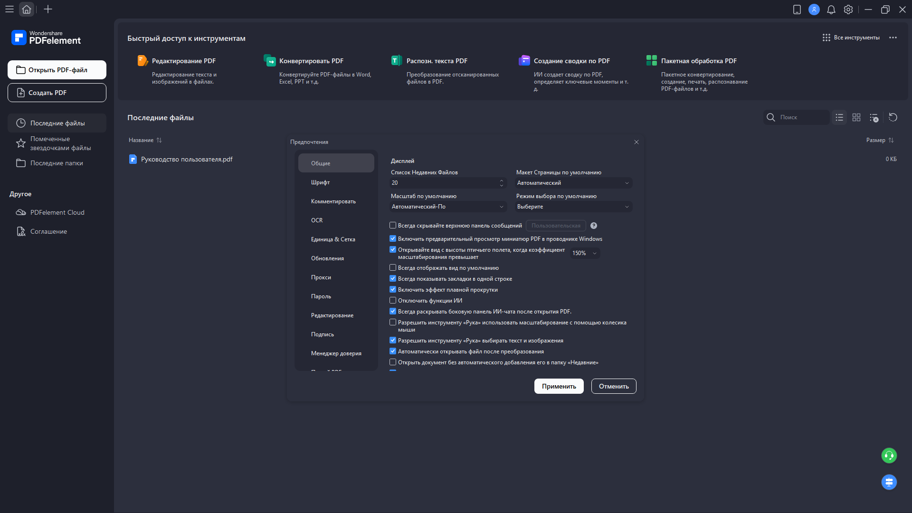Select the 'Шрифт' preferences tab
The height and width of the screenshot is (513, 912).
(321, 182)
